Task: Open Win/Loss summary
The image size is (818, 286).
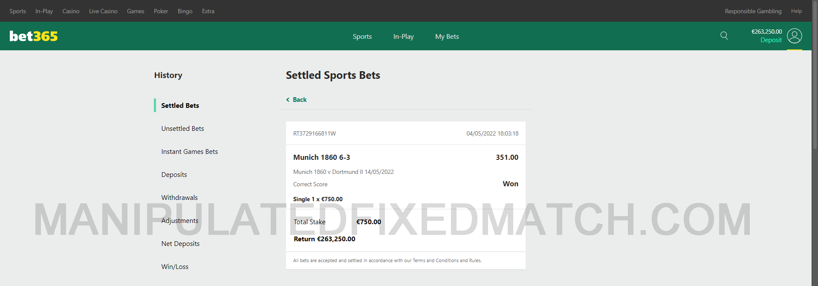Action: 175,267
